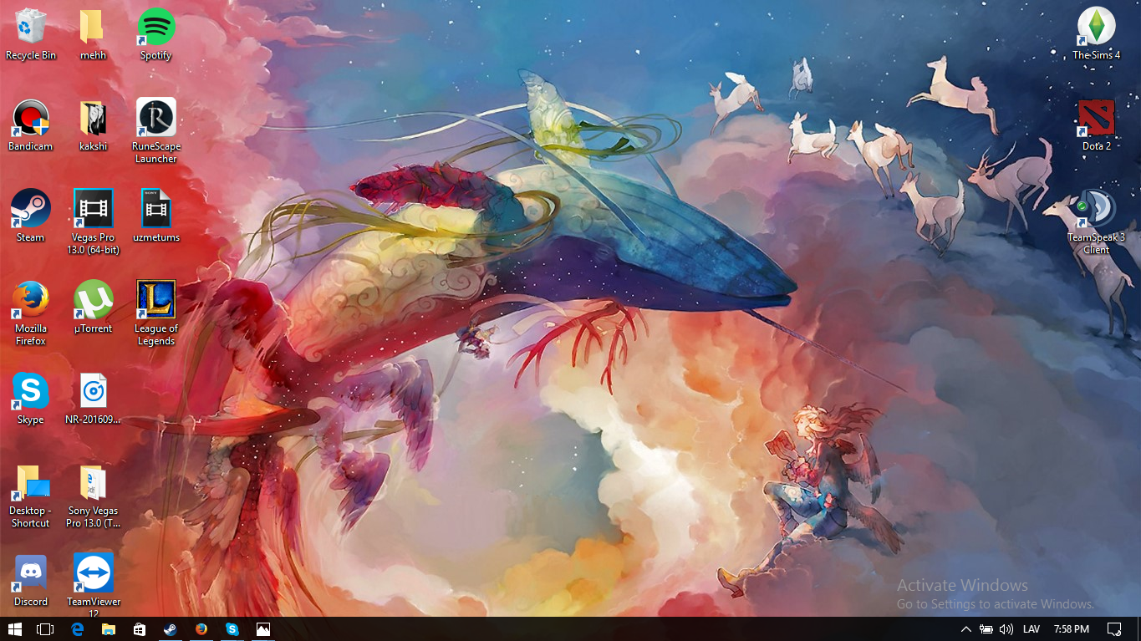Open File Explorer on the taskbar
The height and width of the screenshot is (641, 1141).
(108, 628)
